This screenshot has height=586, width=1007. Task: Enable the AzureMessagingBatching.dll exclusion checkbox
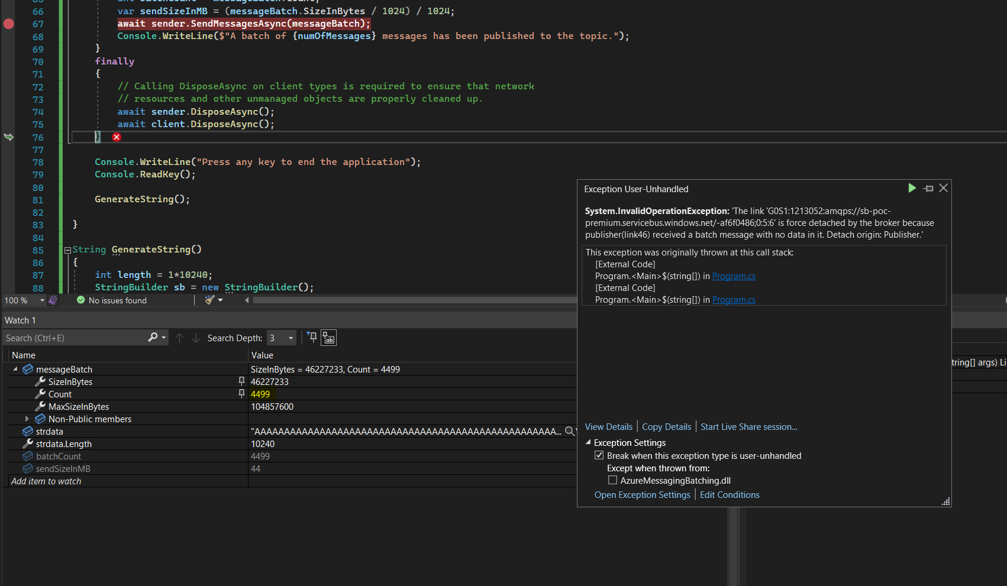[x=612, y=480]
